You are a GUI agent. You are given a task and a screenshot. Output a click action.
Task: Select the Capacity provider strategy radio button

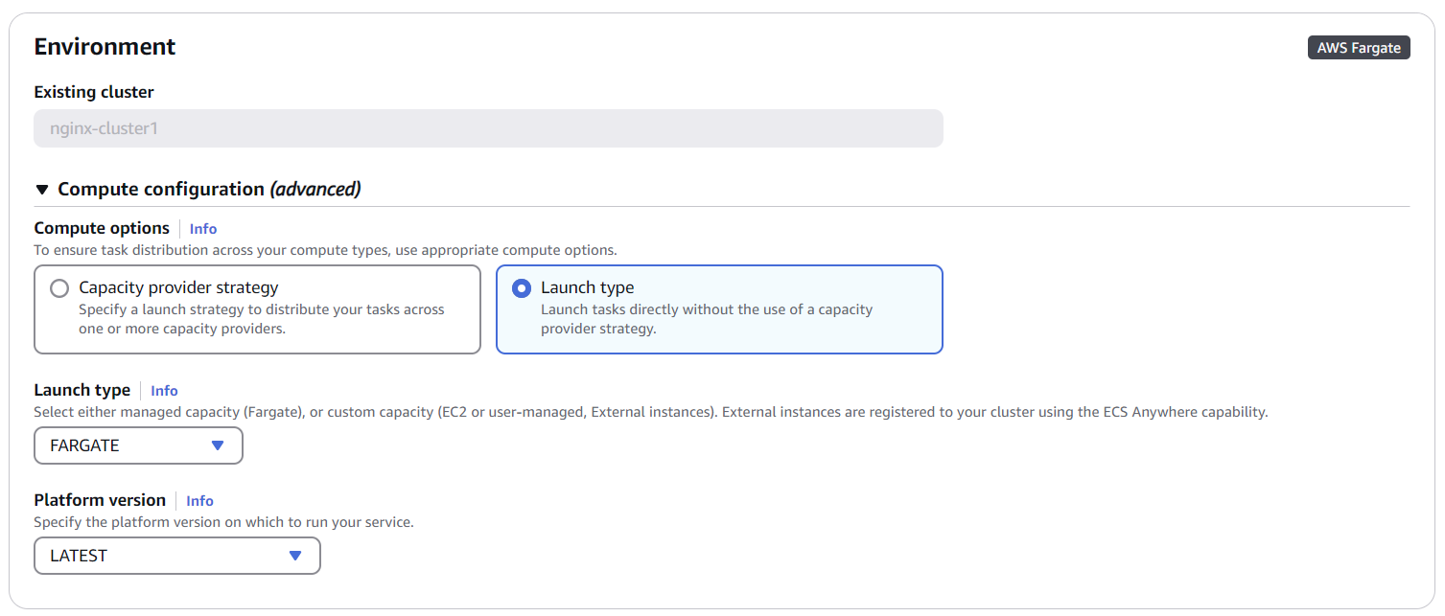click(x=59, y=288)
